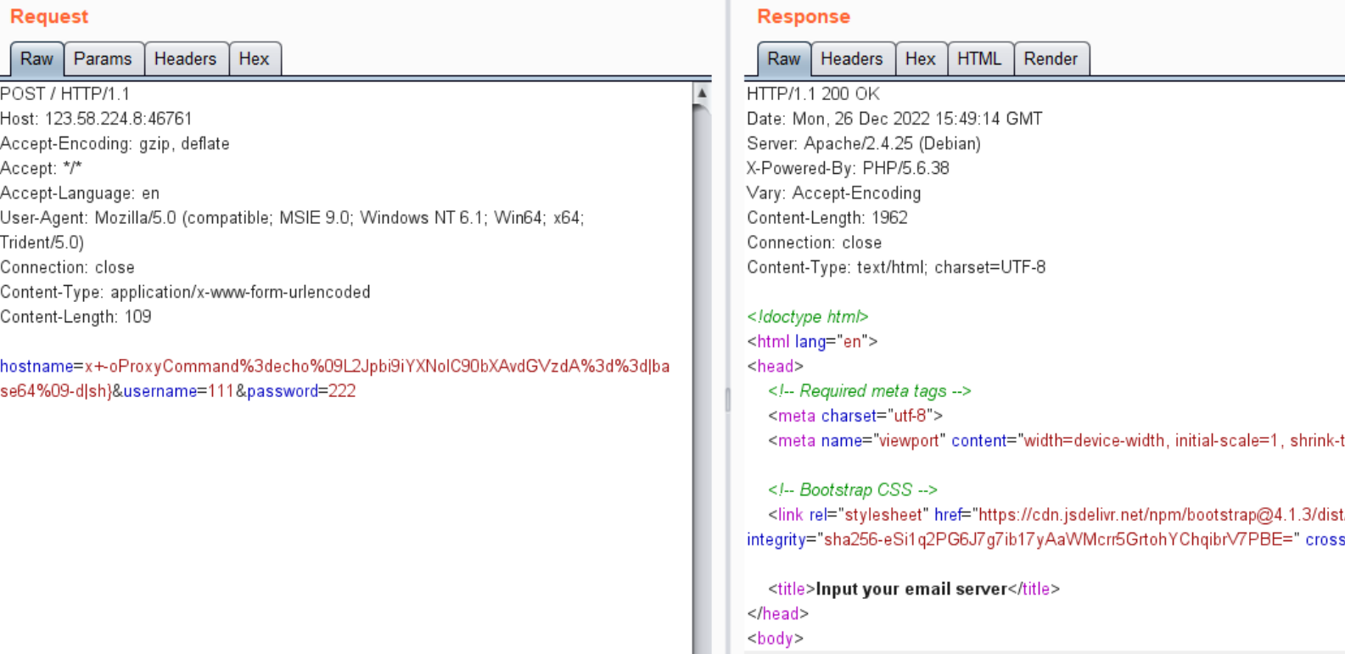Click the username value '111'
Image resolution: width=1345 pixels, height=654 pixels.
coord(221,391)
